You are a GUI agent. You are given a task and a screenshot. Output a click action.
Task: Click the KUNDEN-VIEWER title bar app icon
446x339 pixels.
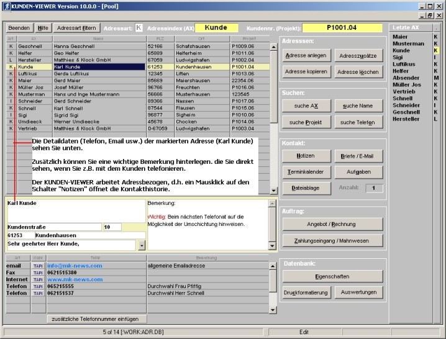click(6, 5)
